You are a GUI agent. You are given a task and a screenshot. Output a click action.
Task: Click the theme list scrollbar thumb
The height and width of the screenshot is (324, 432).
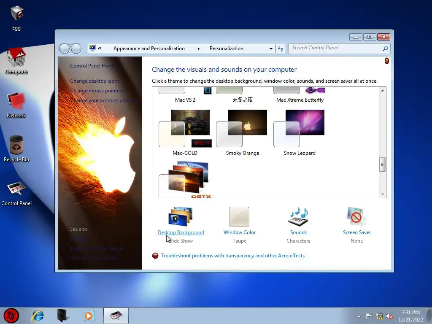pyautogui.click(x=382, y=165)
